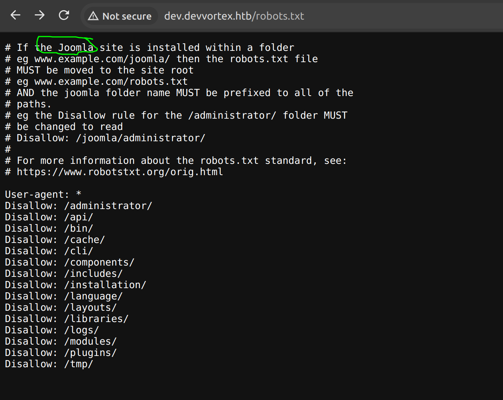This screenshot has width=503, height=400.
Task: Click the www.example.com/joomla/ example text
Action: click(102, 59)
